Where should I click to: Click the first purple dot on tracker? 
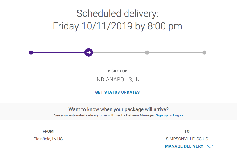click(x=31, y=52)
